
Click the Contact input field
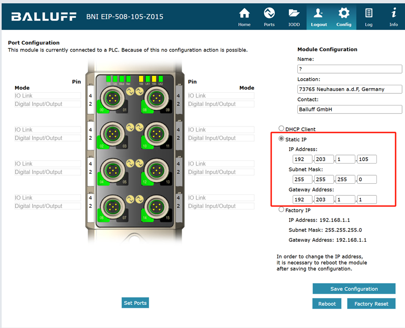(349, 109)
